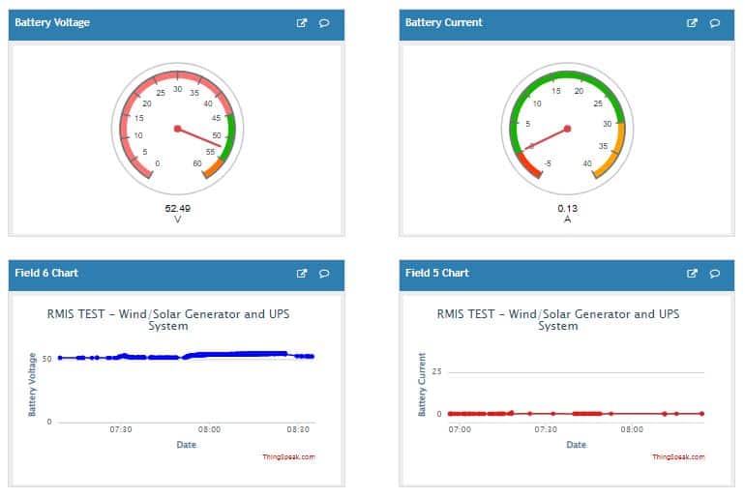Open comments for Battery Voltage widget
745x498 pixels.
pyautogui.click(x=324, y=23)
